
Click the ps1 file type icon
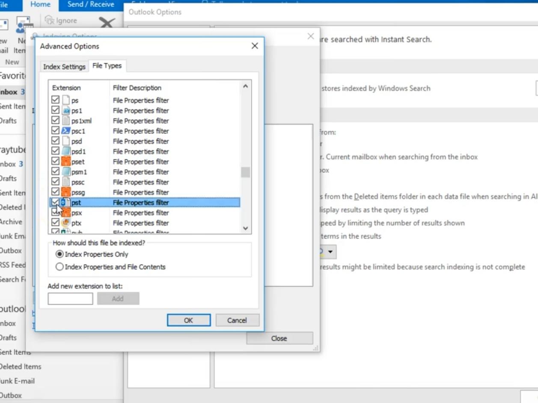[65, 110]
